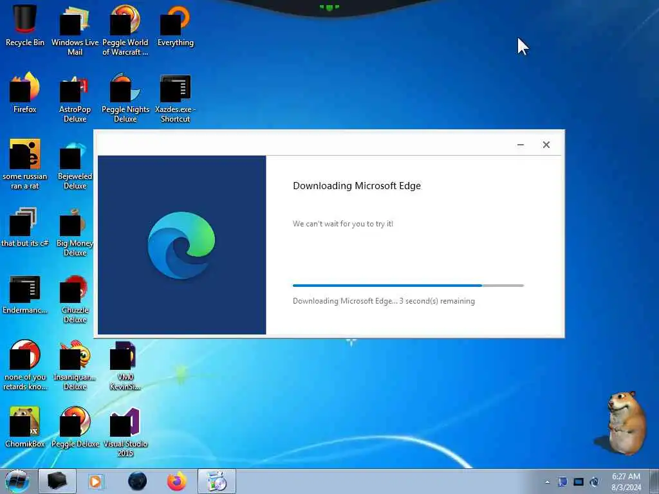This screenshot has height=494, width=659.
Task: Select the Endermanc... desktop icon
Action: [25, 293]
